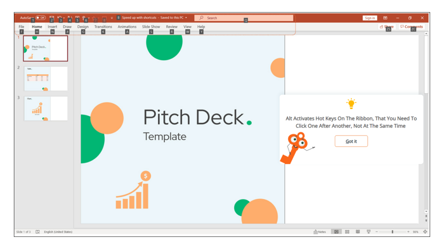Image resolution: width=444 pixels, height=249 pixels.
Task: Start Slide Show from the status bar
Action: pos(368,232)
